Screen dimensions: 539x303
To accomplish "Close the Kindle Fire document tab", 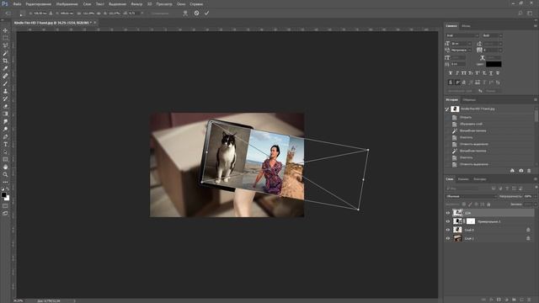I will 95,23.
